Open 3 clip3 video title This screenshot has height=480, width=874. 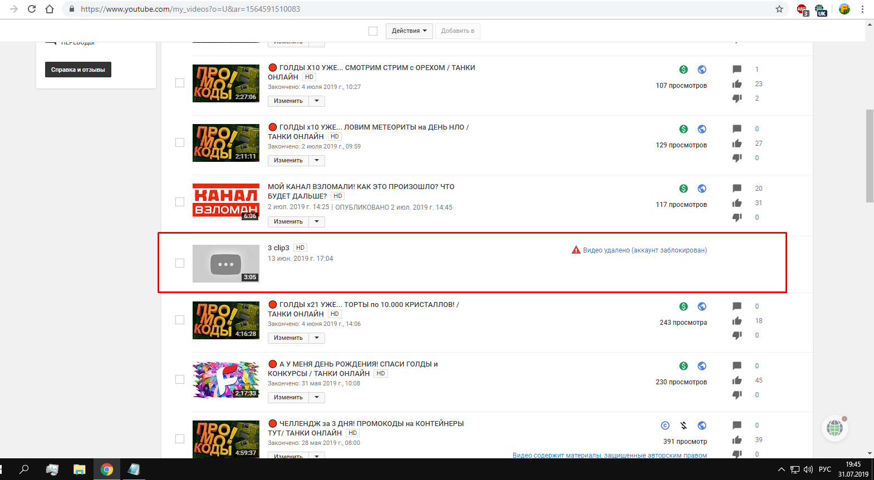point(278,248)
